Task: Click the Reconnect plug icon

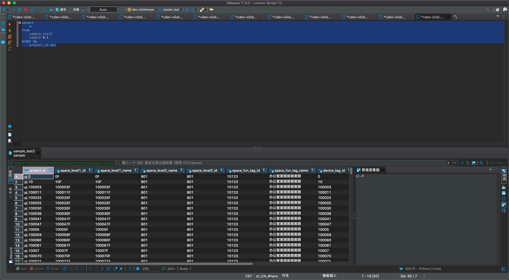Action: click(x=20, y=10)
